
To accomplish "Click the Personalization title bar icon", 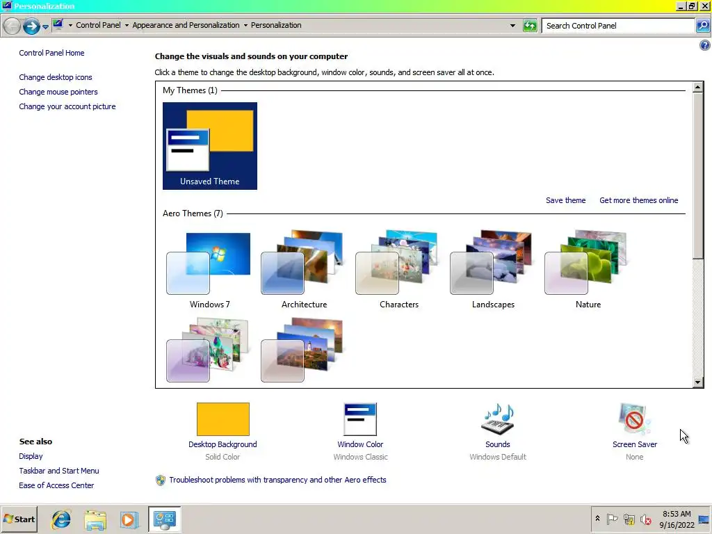I will 6,6.
